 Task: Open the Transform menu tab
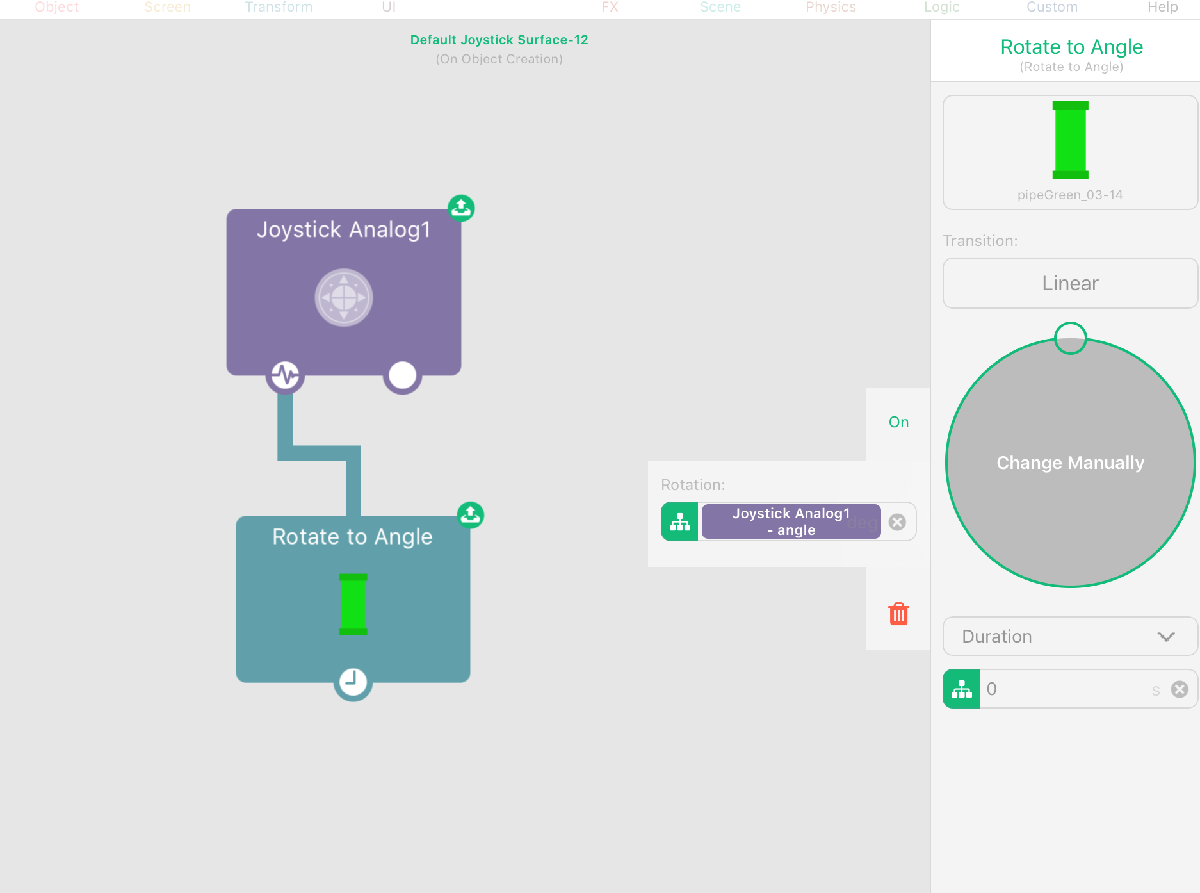279,8
